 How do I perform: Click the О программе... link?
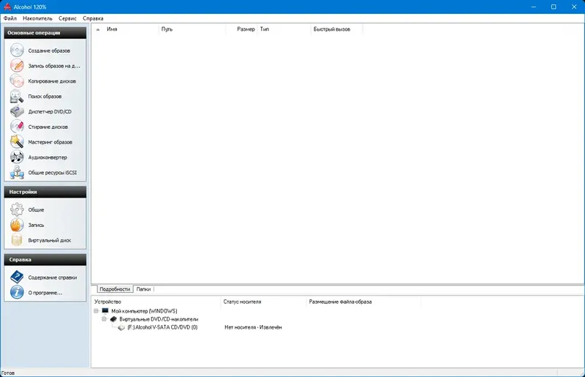click(45, 293)
